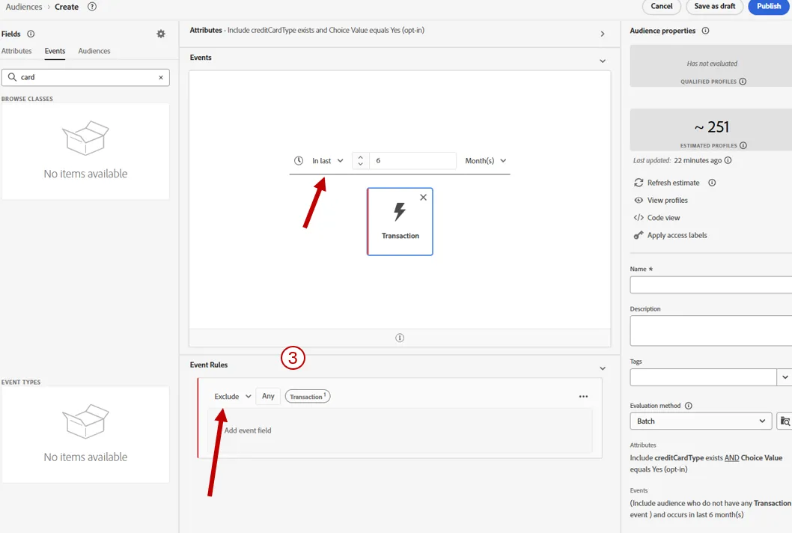Switch to the Attributes tab
The image size is (792, 533).
[16, 51]
